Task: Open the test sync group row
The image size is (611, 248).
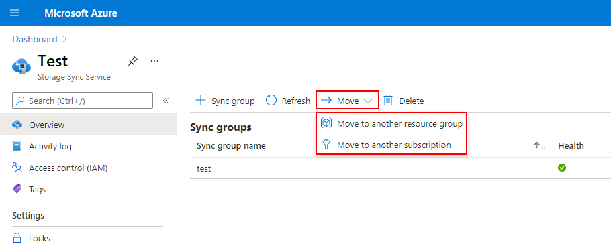Action: click(401, 168)
